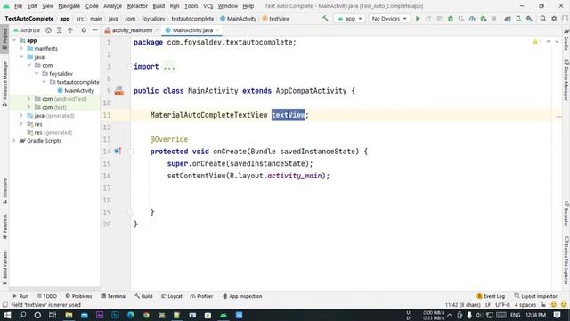This screenshot has width=570, height=321.
Task: Expand the res folder
Action: 21,124
